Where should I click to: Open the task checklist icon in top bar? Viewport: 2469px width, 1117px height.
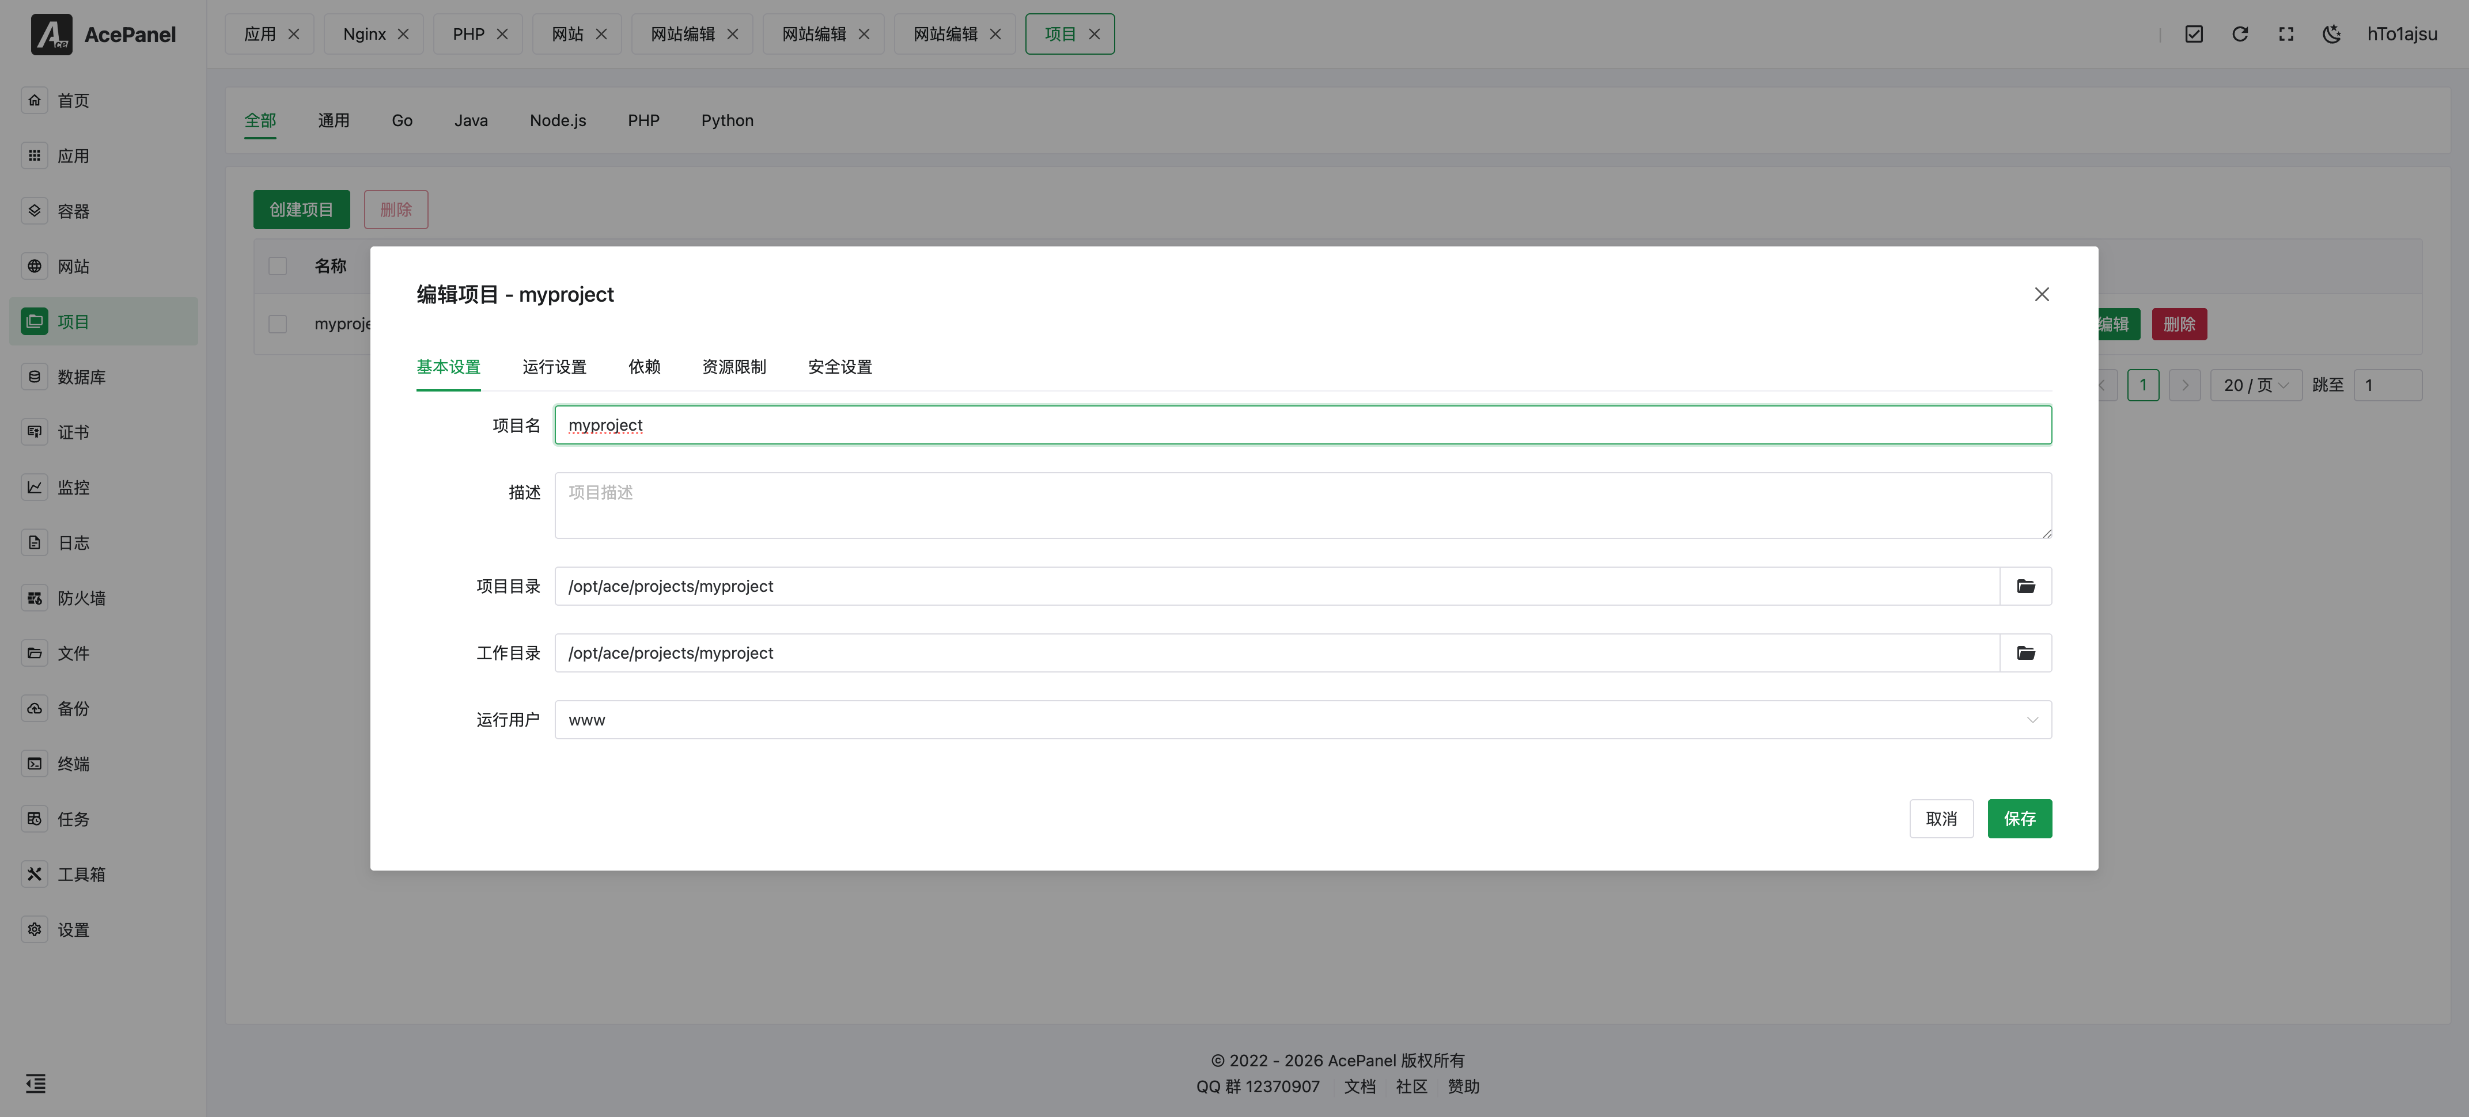pyautogui.click(x=2194, y=35)
